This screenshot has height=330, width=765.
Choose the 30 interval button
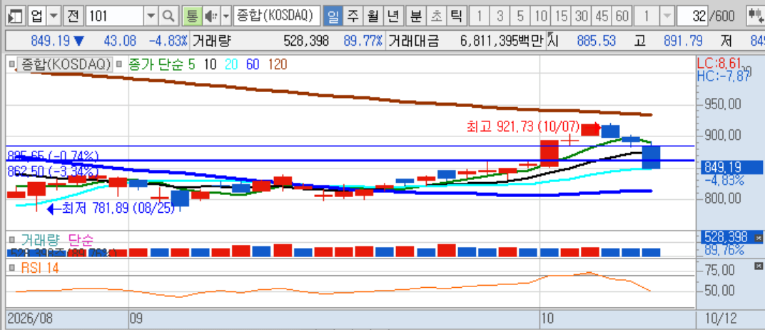(582, 16)
